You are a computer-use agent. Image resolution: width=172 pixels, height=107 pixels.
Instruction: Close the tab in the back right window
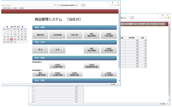point(129,18)
